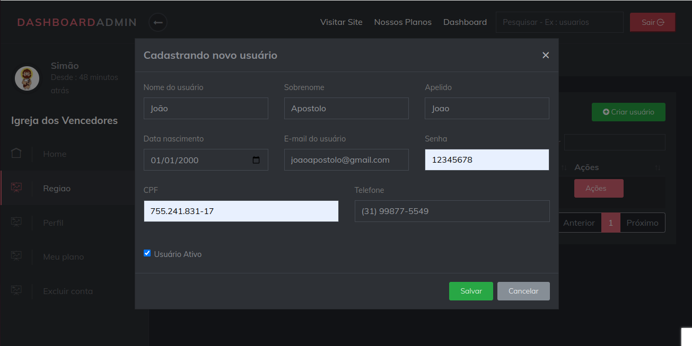Screen dimensions: 692x346
Task: Toggle the Usuário Ativo checkbox
Action: pyautogui.click(x=147, y=253)
